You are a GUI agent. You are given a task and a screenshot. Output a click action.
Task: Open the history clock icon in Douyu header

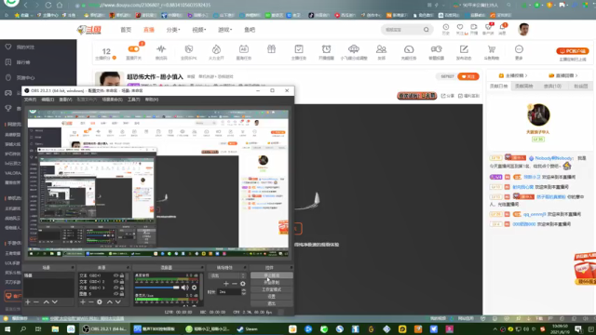446,27
